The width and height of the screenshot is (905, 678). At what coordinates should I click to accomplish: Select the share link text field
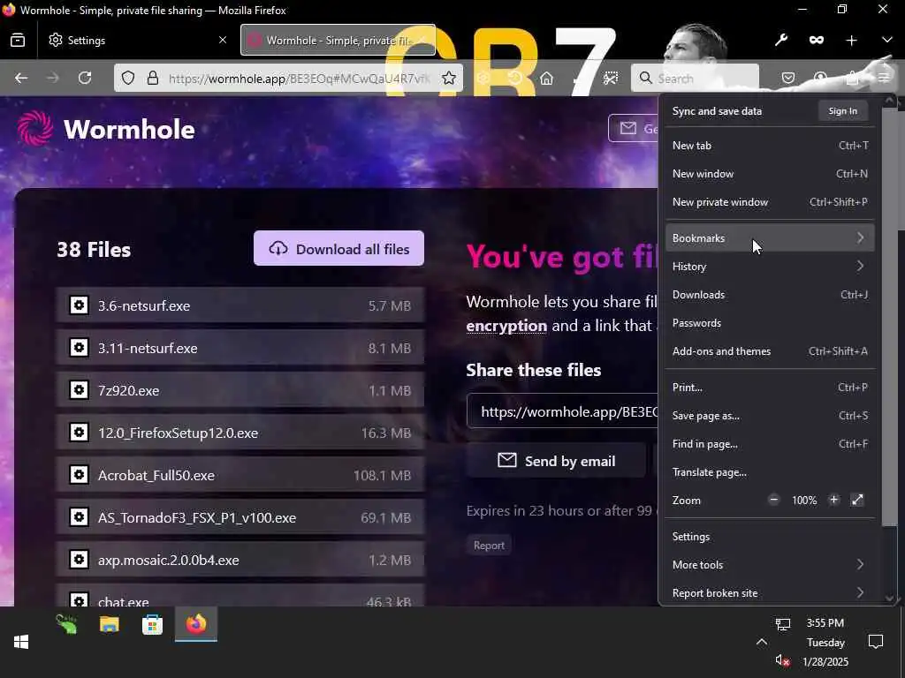pyautogui.click(x=563, y=411)
